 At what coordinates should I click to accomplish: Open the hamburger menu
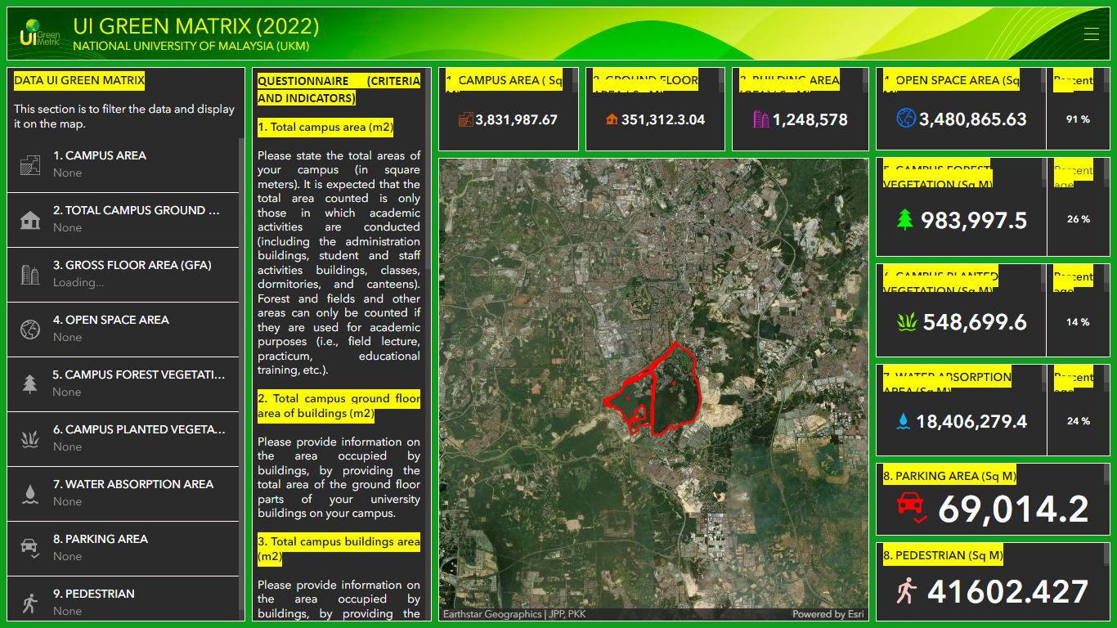click(1092, 34)
